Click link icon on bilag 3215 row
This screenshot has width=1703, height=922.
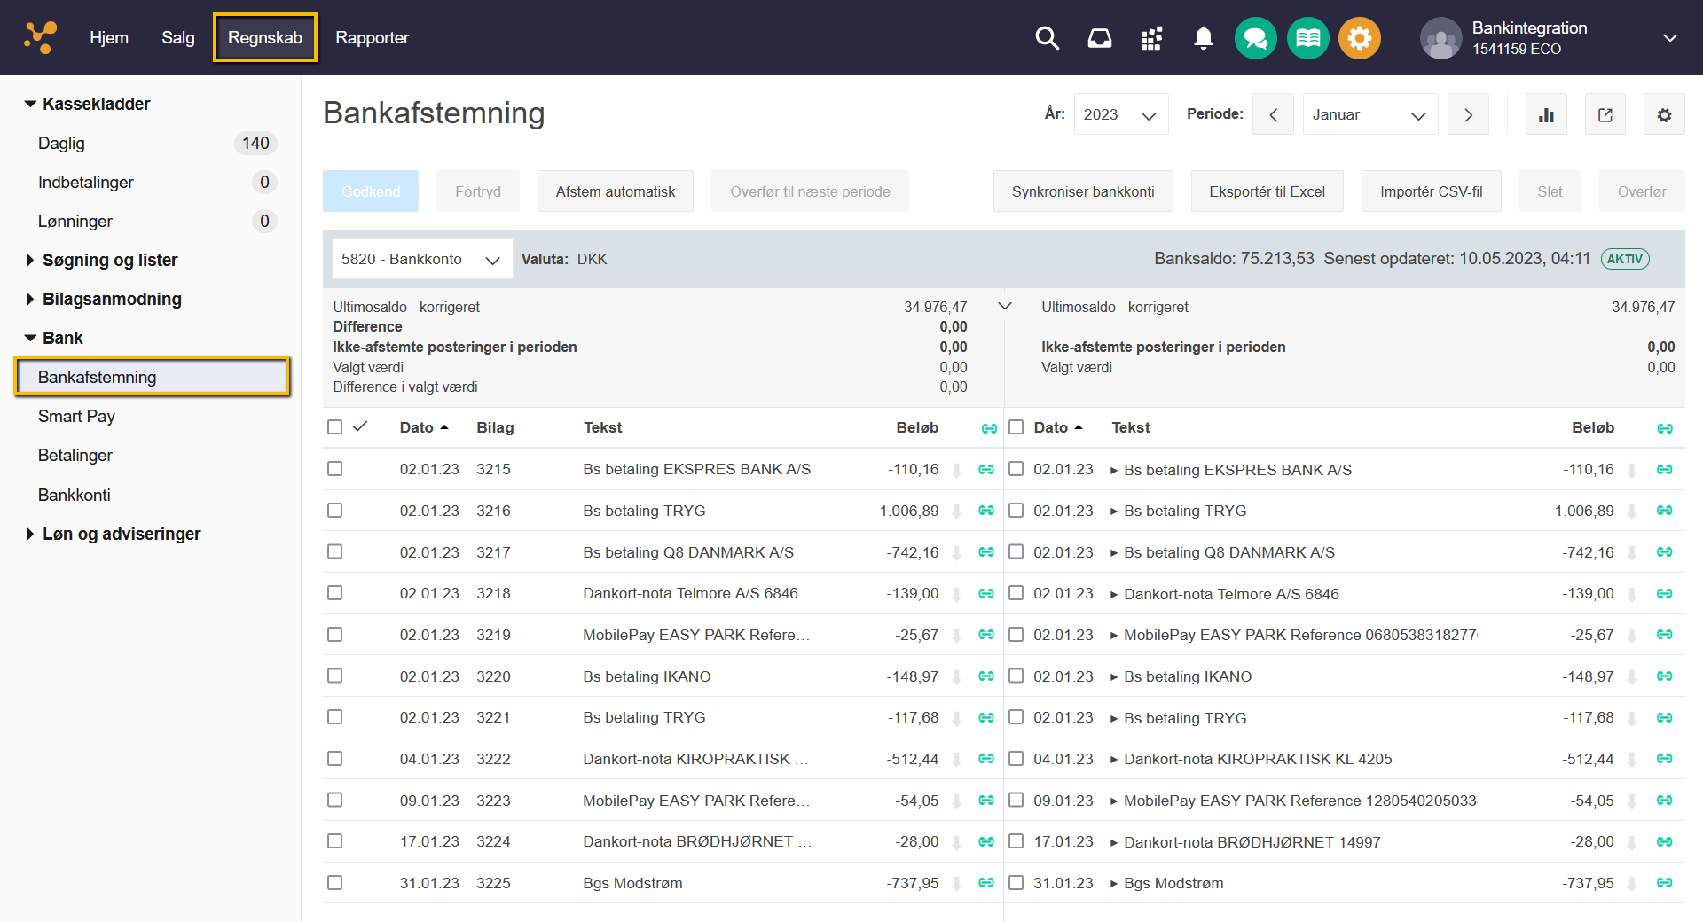tap(985, 469)
